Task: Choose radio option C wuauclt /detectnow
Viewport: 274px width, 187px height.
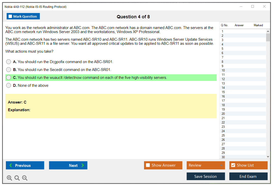Action: point(9,78)
